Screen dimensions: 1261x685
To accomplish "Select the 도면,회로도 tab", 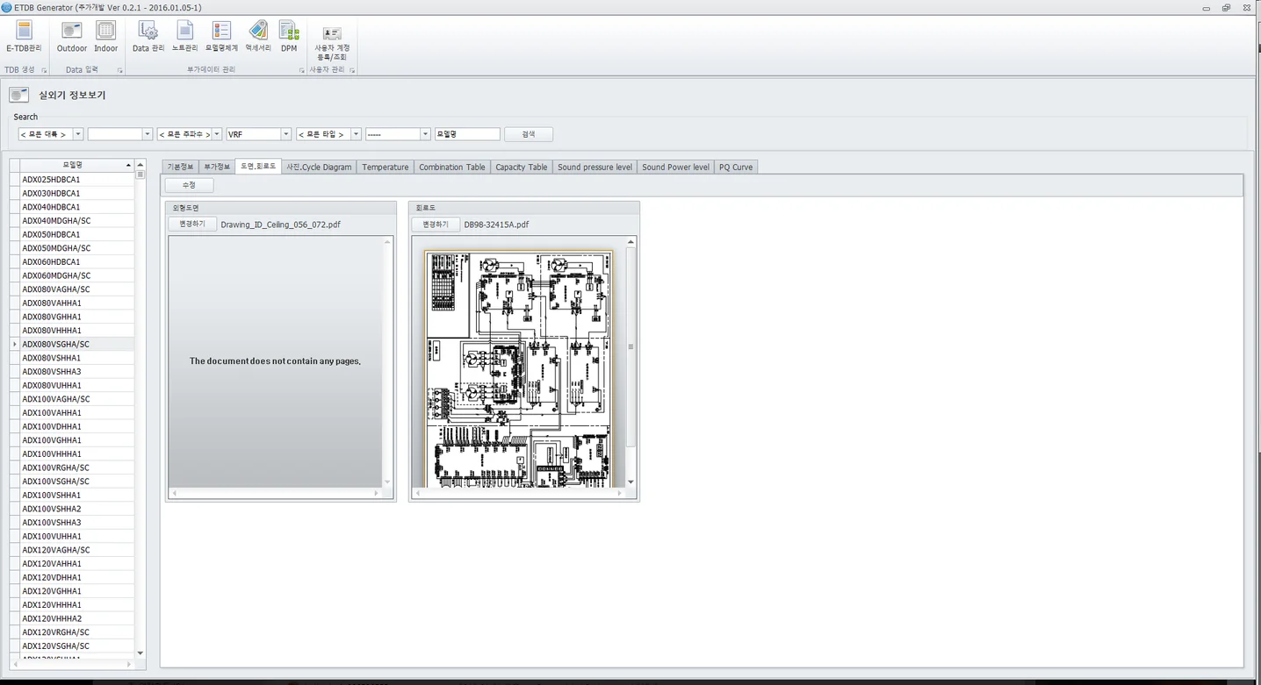I will point(258,166).
